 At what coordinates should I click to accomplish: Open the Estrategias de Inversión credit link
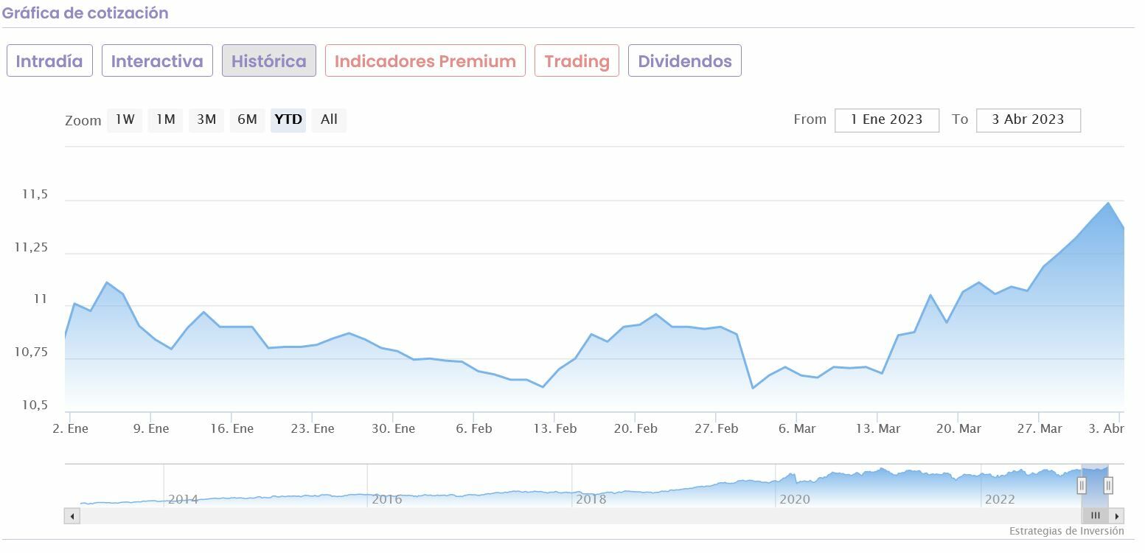(1066, 531)
